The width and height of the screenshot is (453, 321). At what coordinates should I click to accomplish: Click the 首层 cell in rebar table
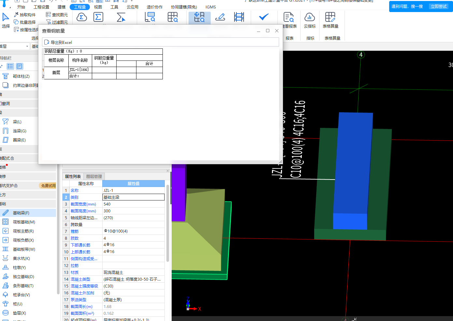56,73
